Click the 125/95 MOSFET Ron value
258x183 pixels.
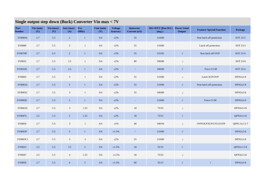(x=161, y=53)
